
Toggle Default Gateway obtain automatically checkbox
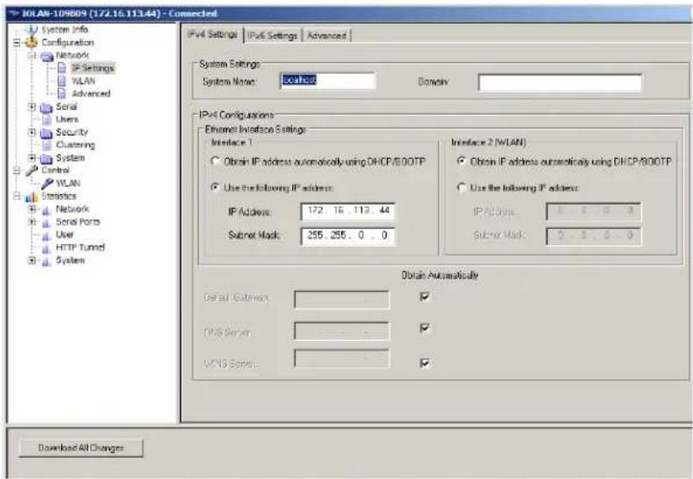[x=424, y=296]
